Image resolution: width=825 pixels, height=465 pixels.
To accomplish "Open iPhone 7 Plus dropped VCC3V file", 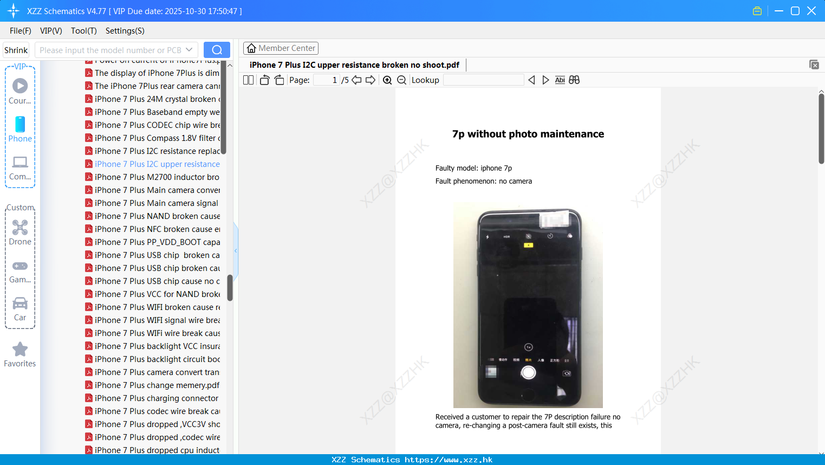I will (153, 424).
